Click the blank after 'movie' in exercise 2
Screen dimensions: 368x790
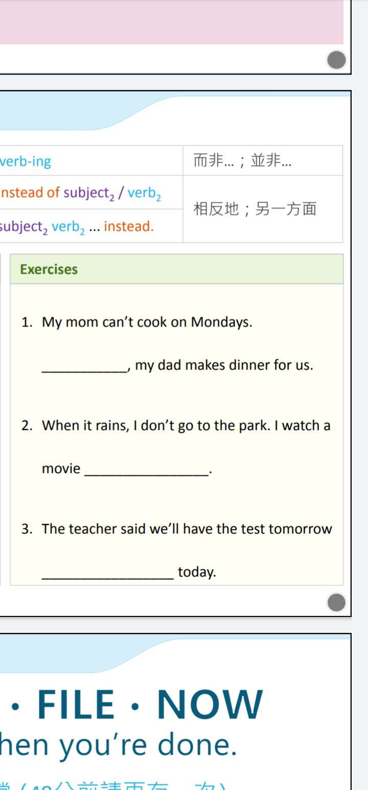(x=146, y=469)
